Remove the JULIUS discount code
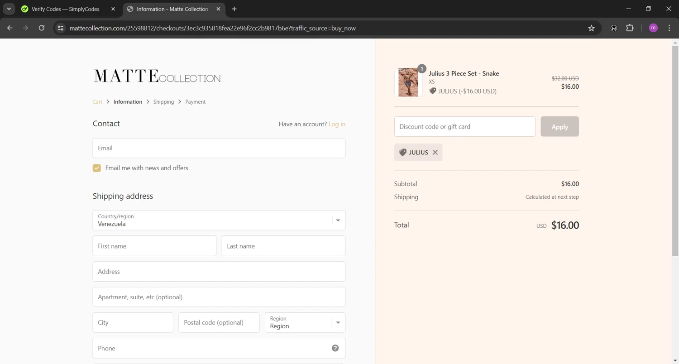Viewport: 679px width, 364px height. coord(435,153)
